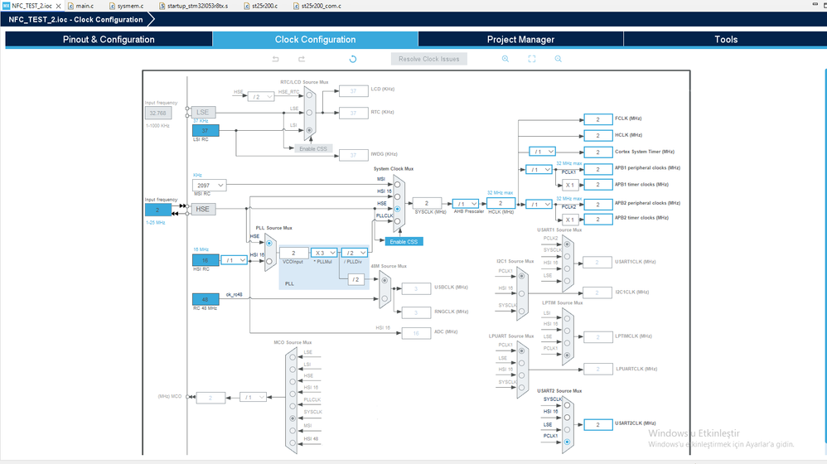
Task: Click the SYSCLK (MHz) value box
Action: click(x=427, y=203)
